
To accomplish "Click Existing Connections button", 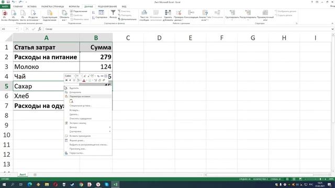I will [49, 15].
